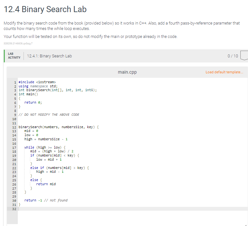Image resolution: width=248 pixels, height=226 pixels.
Task: Click the 0 / 10 score text
Action: tap(233, 56)
